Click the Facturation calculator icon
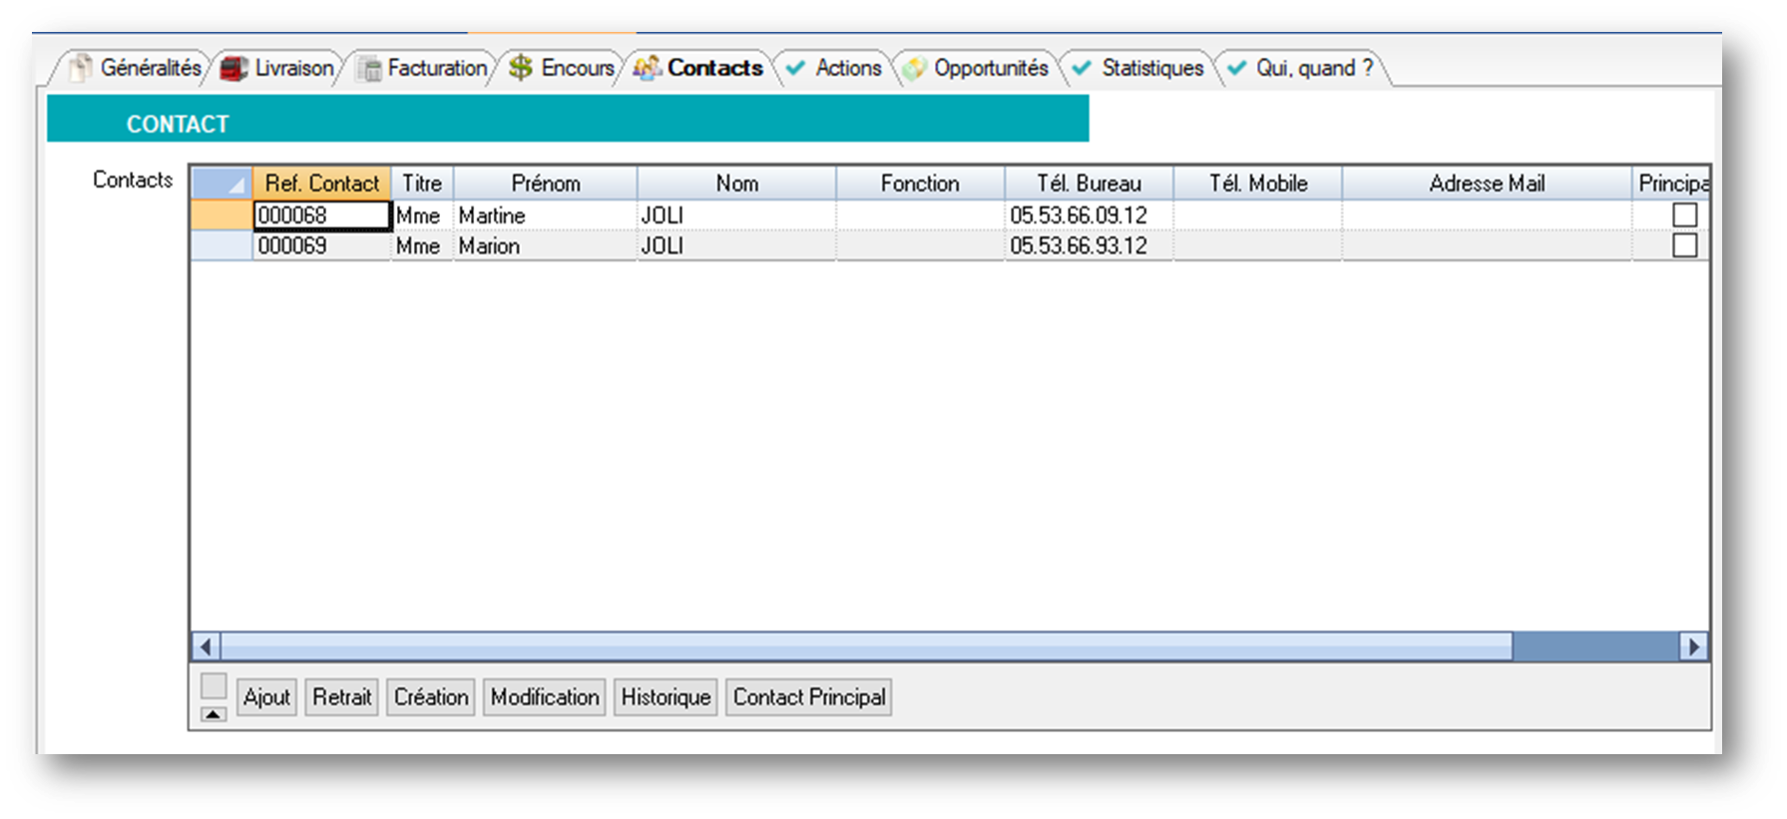 pos(369,69)
